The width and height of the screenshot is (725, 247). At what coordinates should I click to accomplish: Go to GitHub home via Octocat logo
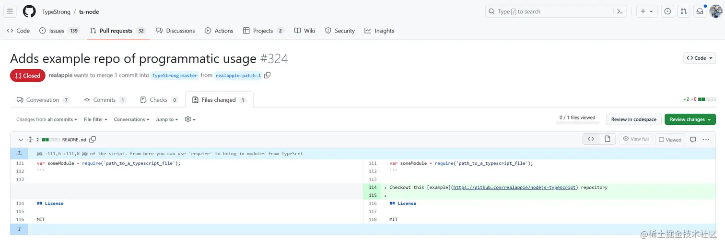[x=29, y=11]
